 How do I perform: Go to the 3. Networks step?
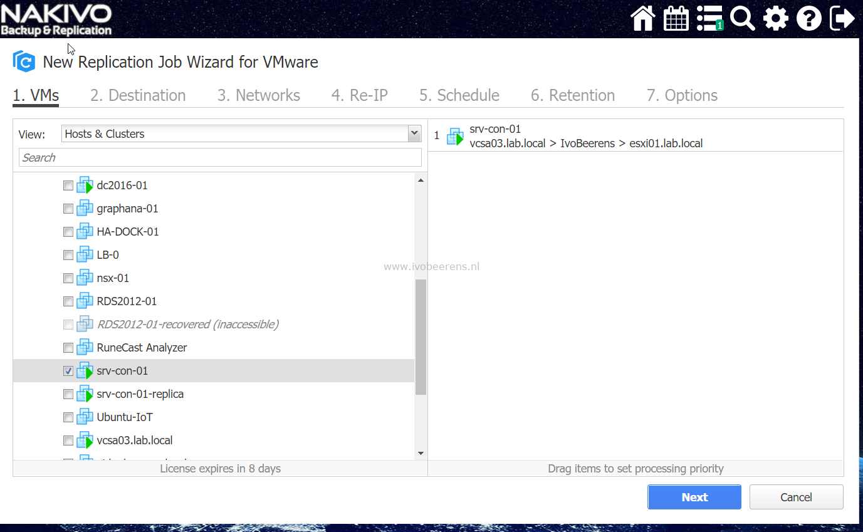(x=259, y=95)
